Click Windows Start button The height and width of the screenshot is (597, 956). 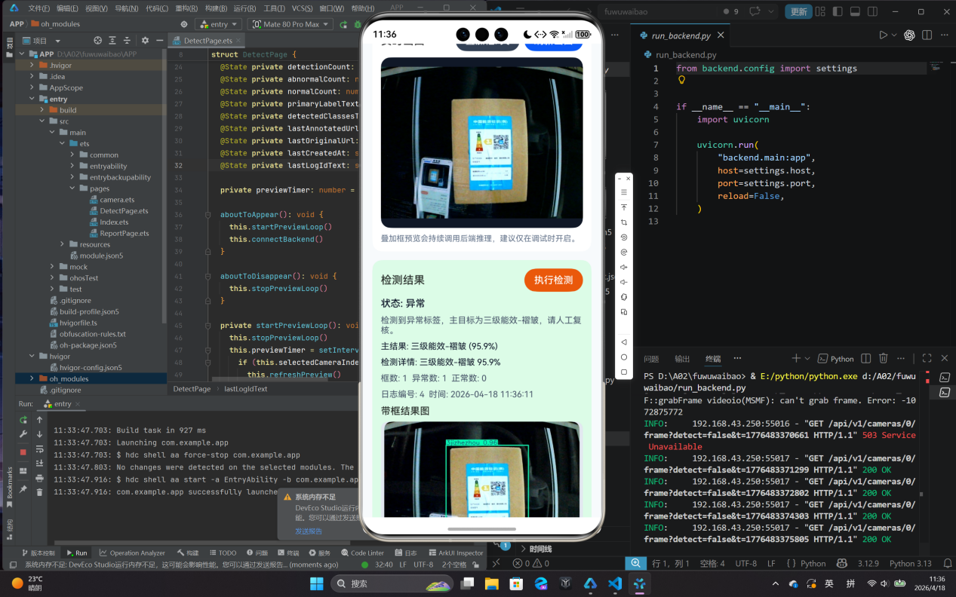coord(316,583)
